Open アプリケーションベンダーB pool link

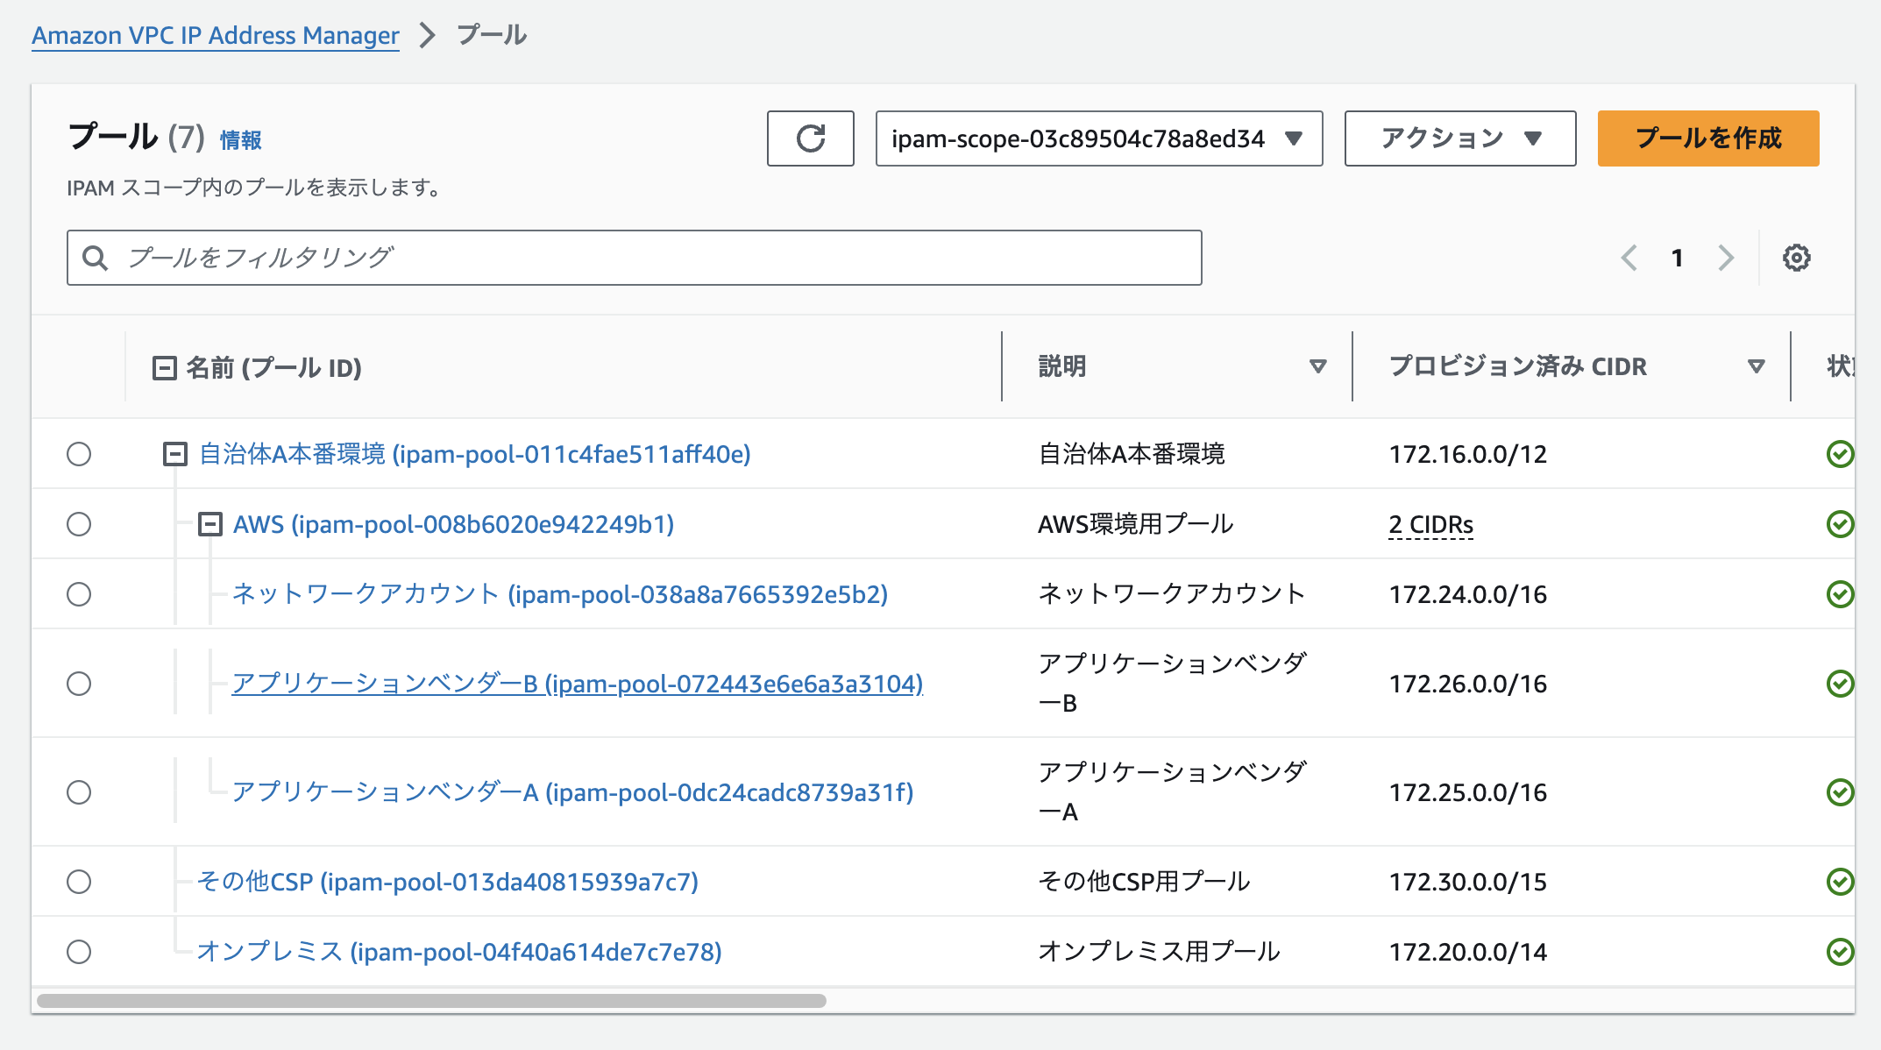point(577,684)
